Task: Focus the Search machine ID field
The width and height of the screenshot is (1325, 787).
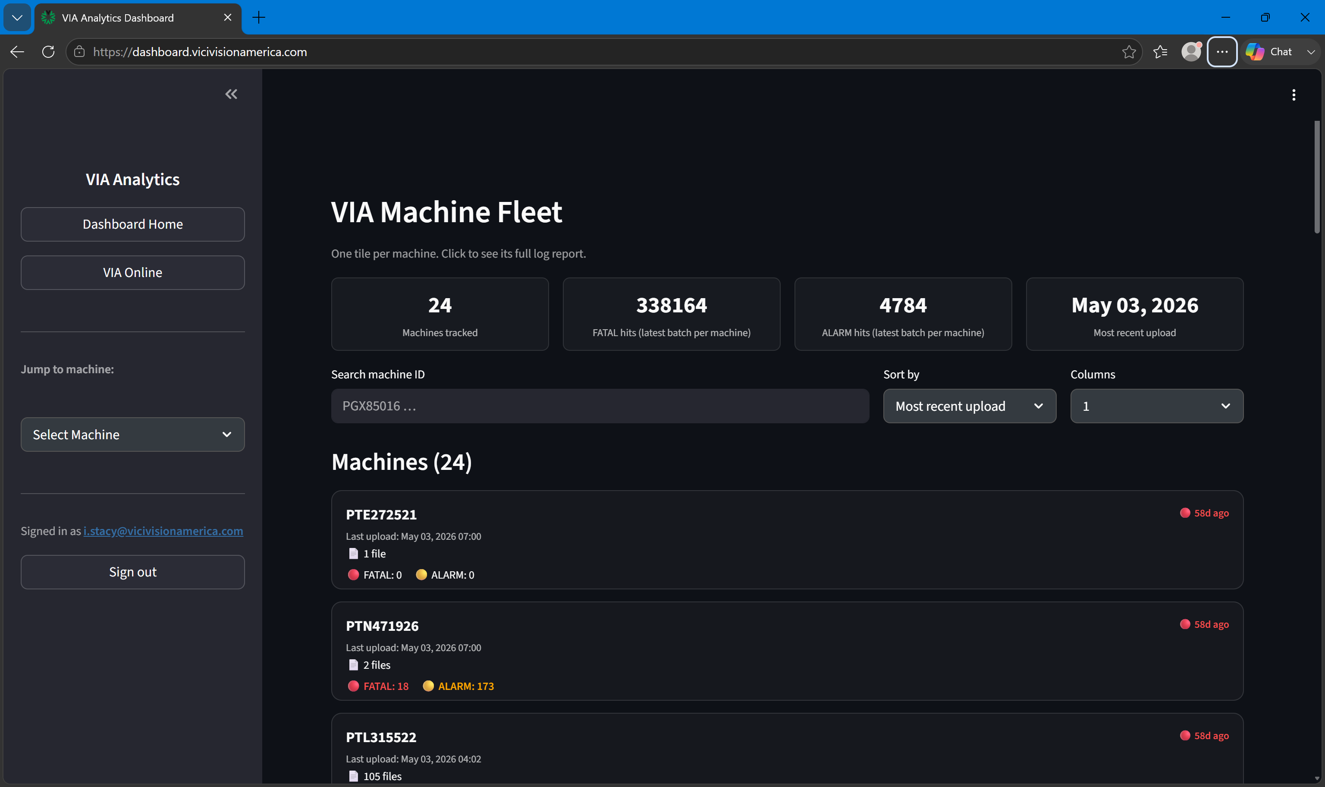Action: (x=600, y=406)
